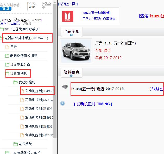
Task: Click page icon beside 发动机控制(4K21
Action: click(x=22, y=100)
